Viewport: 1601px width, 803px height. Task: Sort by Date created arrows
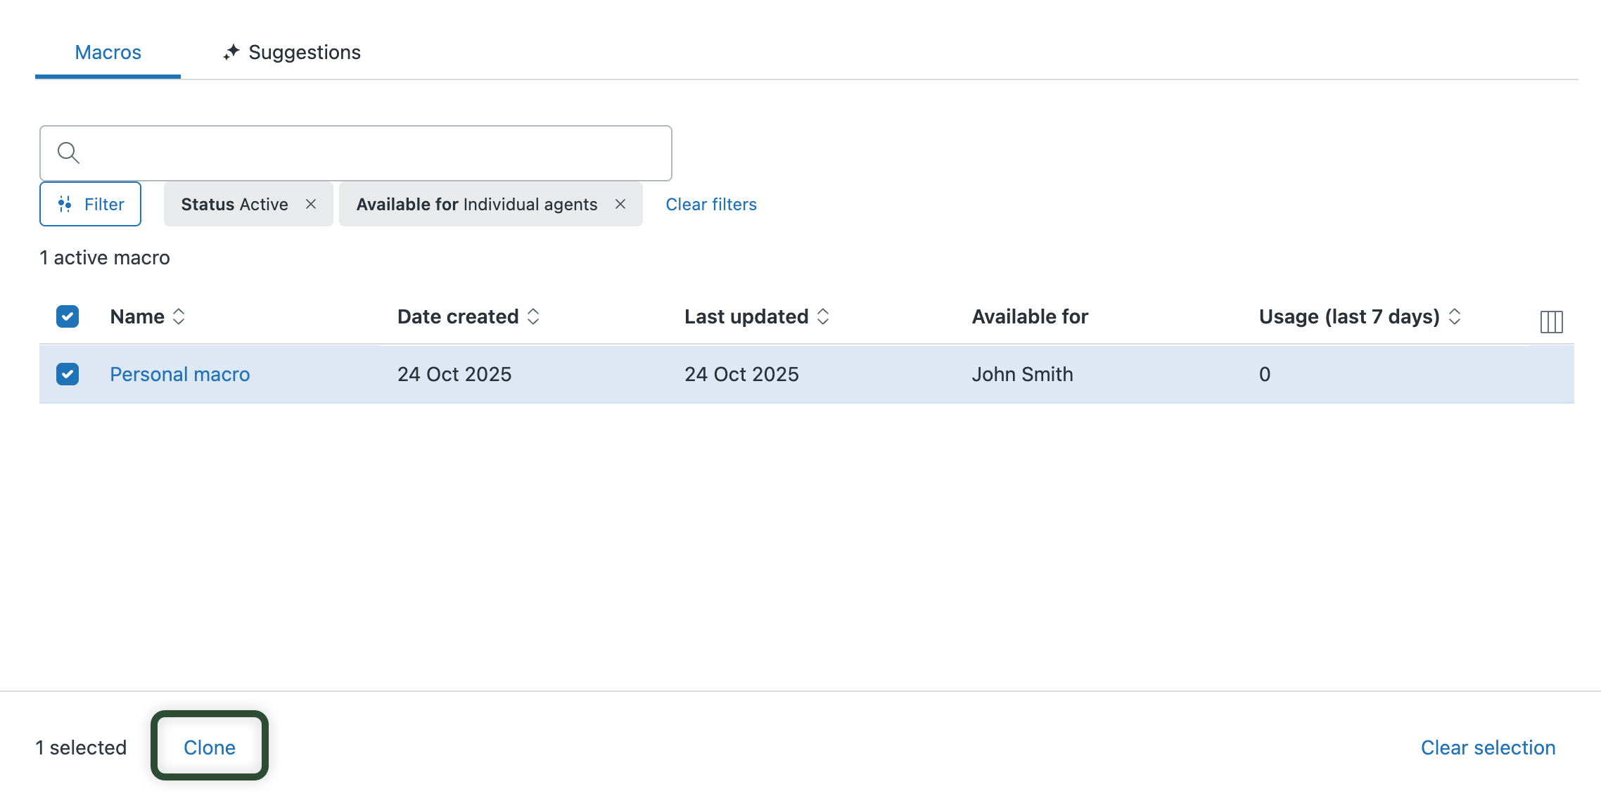(533, 316)
